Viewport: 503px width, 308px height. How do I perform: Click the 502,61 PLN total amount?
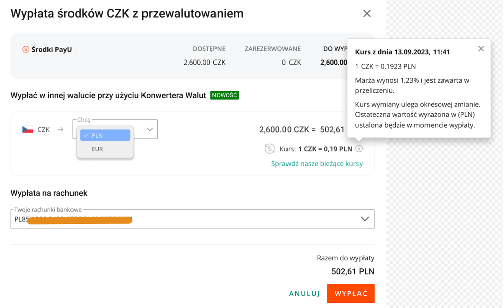tap(352, 272)
